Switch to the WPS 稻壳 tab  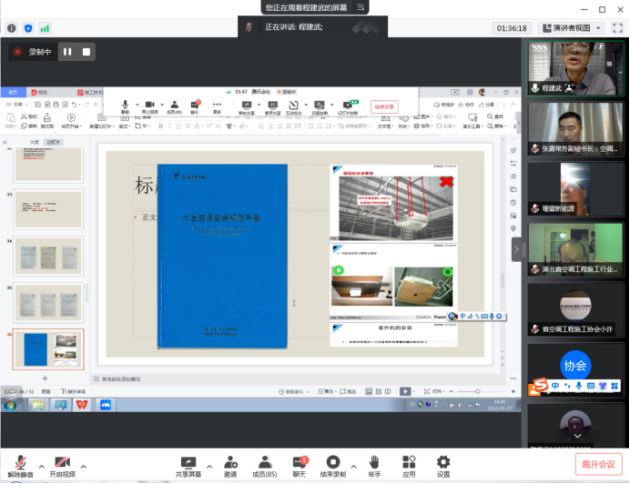tap(39, 93)
